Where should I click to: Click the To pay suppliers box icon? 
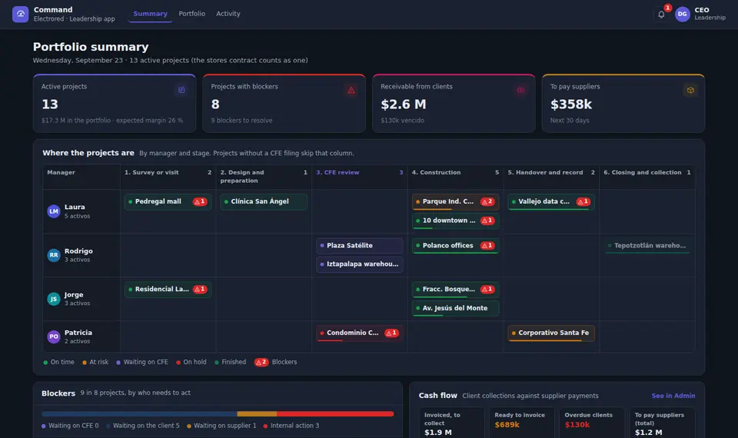(x=690, y=90)
